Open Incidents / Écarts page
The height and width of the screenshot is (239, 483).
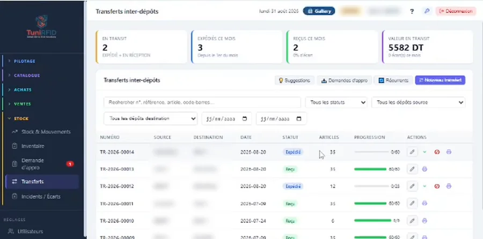[x=42, y=196]
